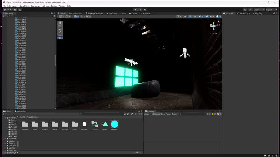Toggle scene lighting bulb button

point(190,16)
